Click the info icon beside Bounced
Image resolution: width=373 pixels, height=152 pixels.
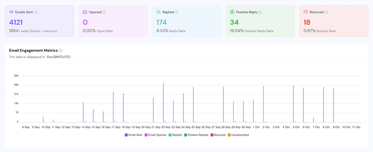pyautogui.click(x=326, y=12)
